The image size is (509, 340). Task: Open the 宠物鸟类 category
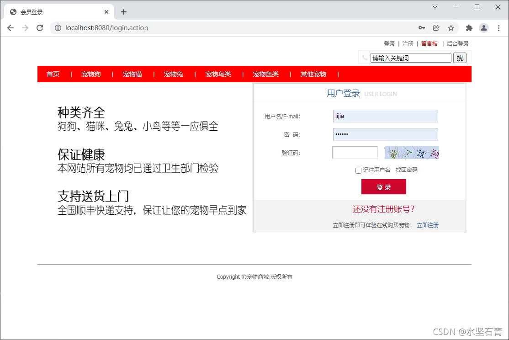pyautogui.click(x=218, y=74)
